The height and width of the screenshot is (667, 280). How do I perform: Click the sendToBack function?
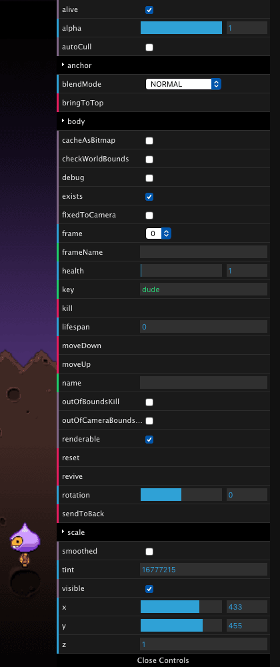coord(163,514)
